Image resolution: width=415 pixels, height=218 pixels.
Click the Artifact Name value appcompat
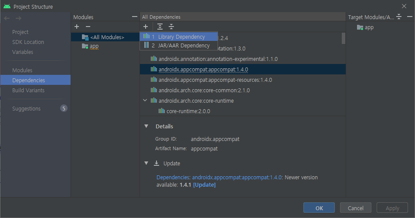[204, 148]
